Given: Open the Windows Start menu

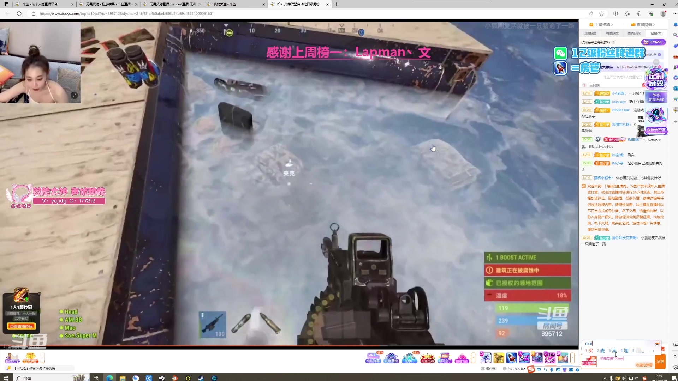Looking at the screenshot, I should point(6,378).
